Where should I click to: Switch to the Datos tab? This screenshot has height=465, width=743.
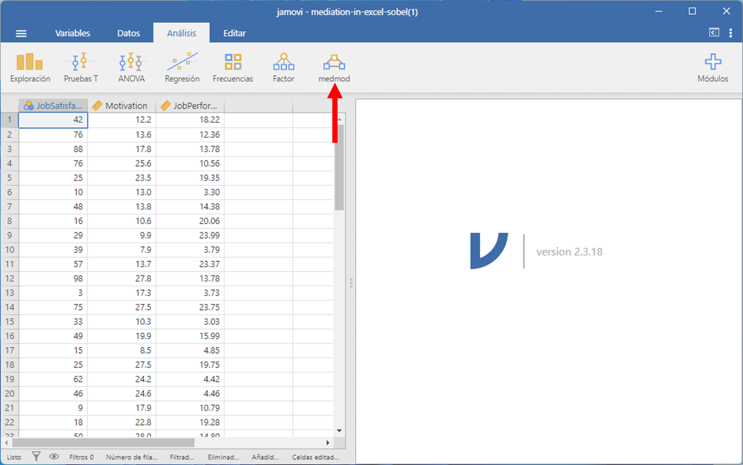pyautogui.click(x=128, y=33)
